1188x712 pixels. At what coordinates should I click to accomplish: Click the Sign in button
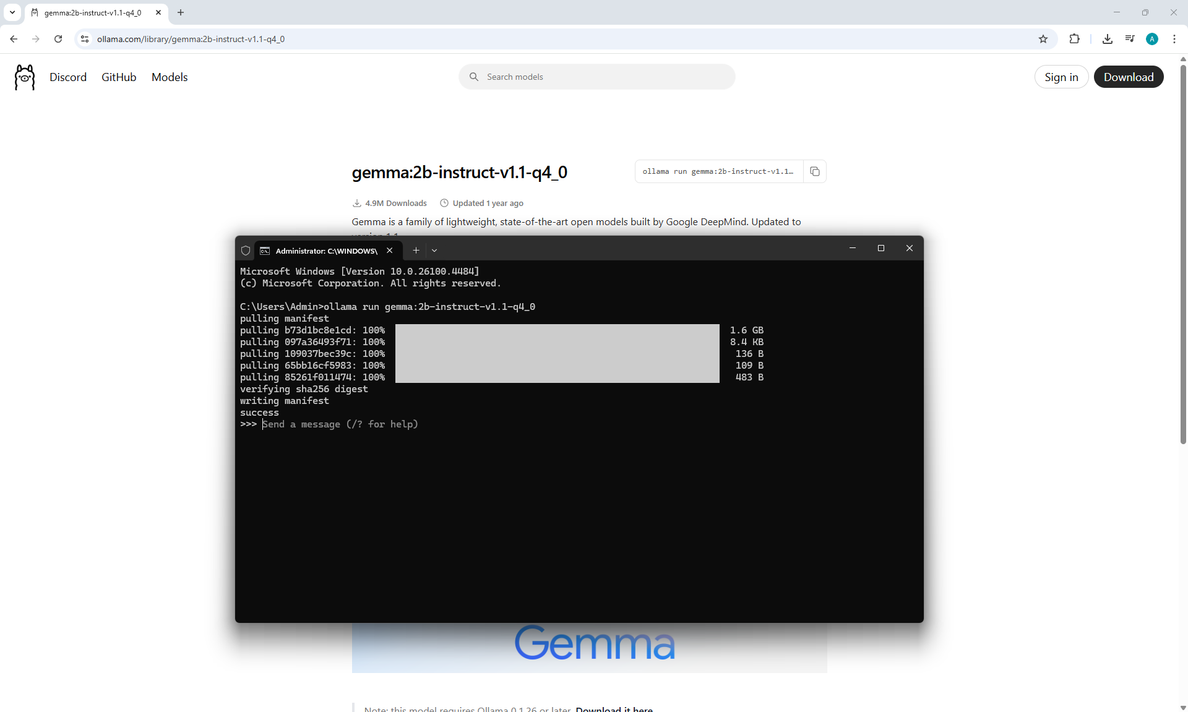point(1061,77)
